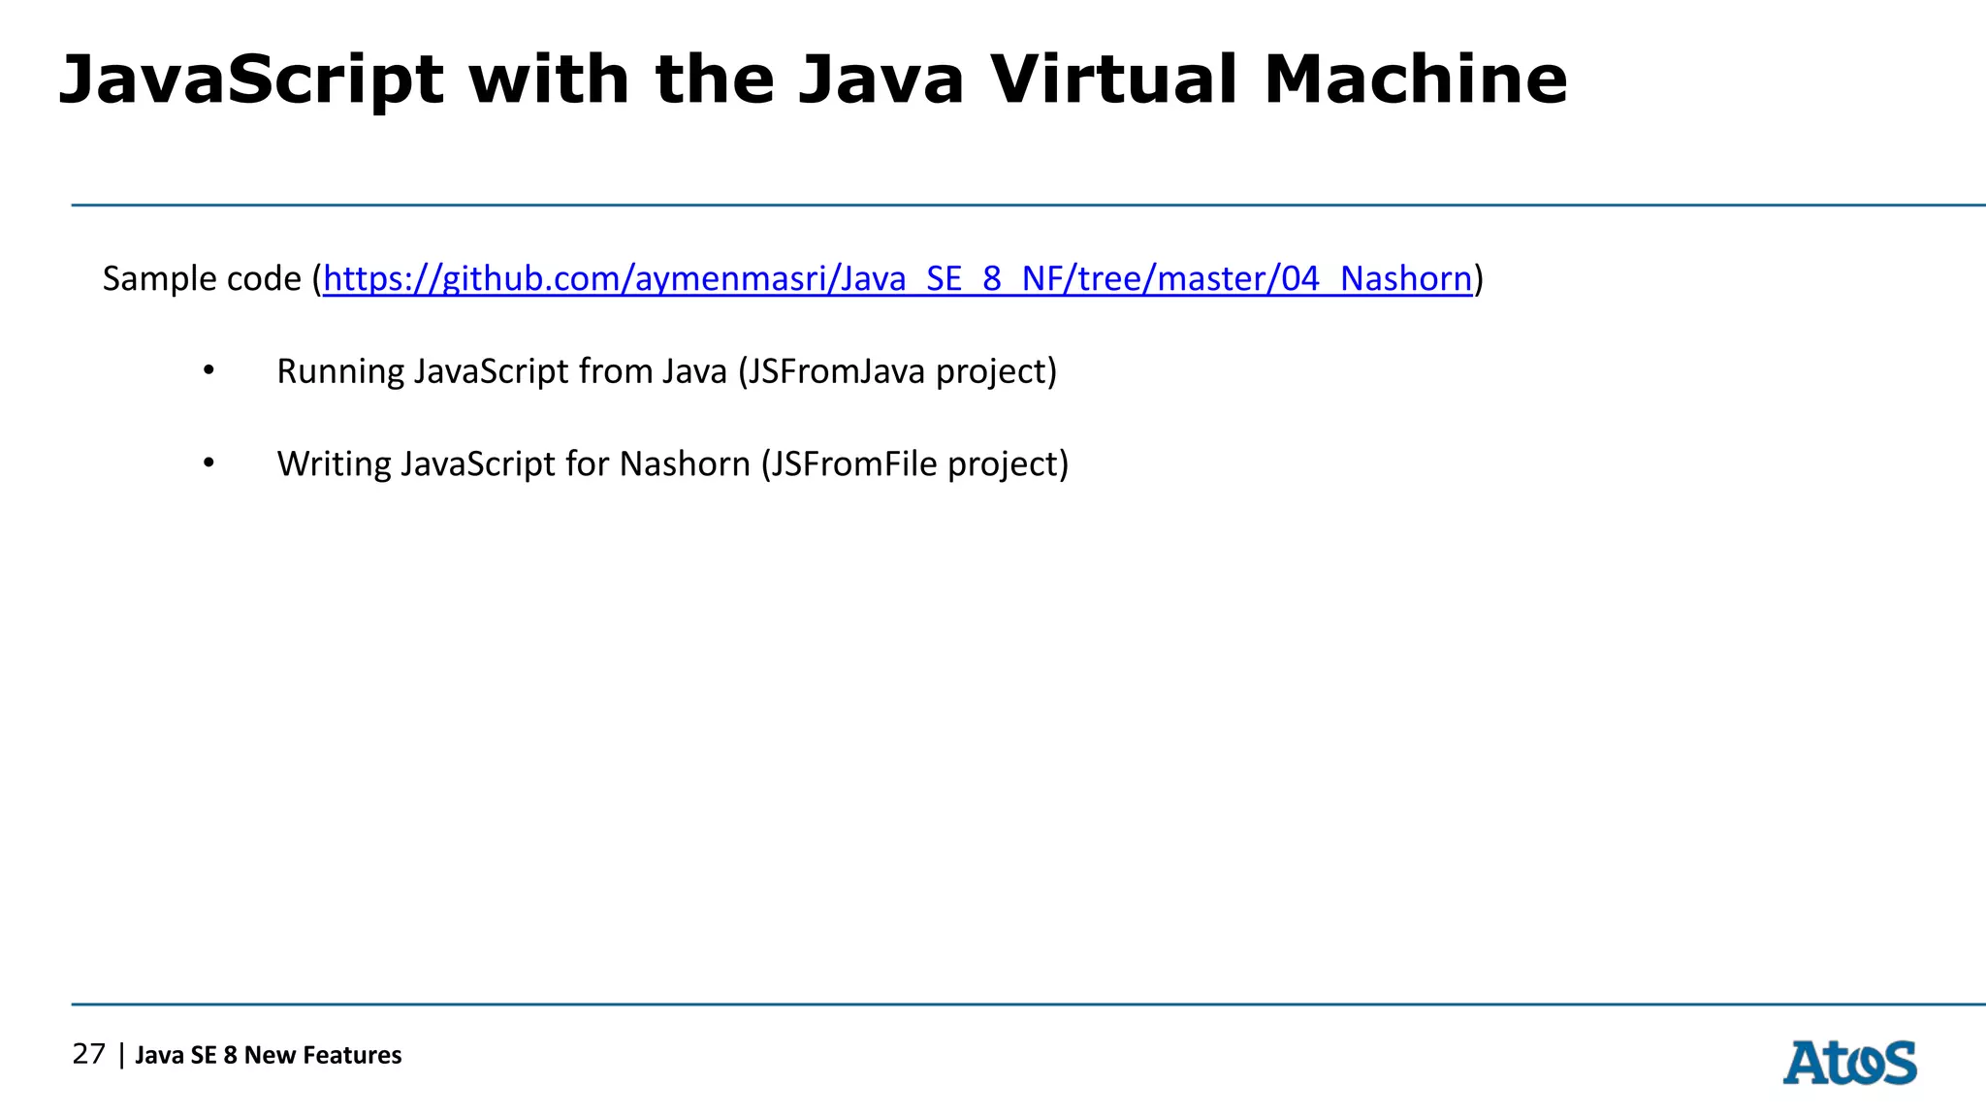The width and height of the screenshot is (1986, 1117).
Task: Click the slide number 27
Action: [x=88, y=1054]
